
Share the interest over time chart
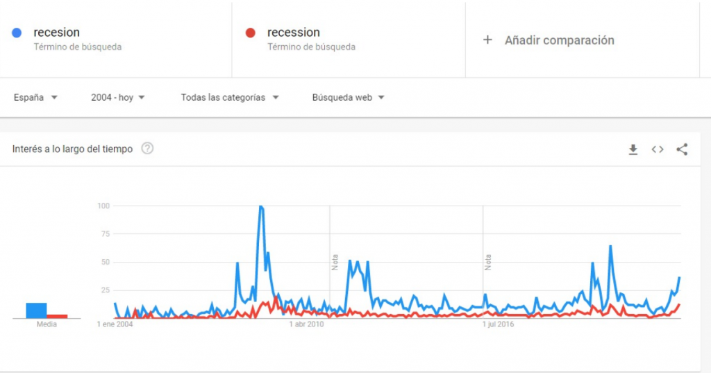pos(682,149)
